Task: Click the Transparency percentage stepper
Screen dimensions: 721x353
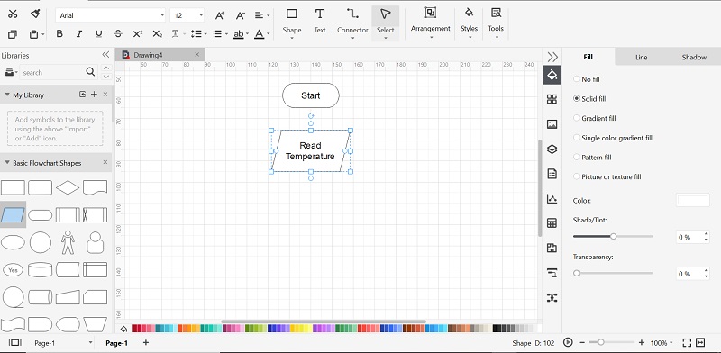Action: pos(707,274)
